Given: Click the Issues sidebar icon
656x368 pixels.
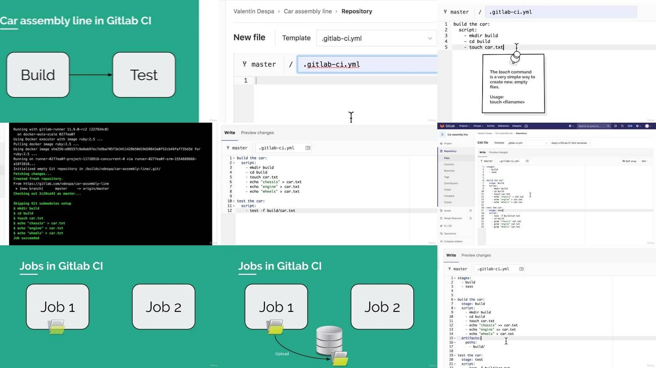Looking at the screenshot, I should point(441,210).
